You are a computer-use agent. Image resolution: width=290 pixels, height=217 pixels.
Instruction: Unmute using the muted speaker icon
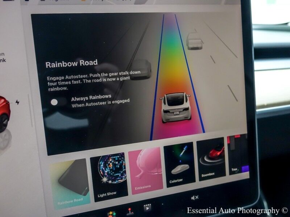(195, 197)
